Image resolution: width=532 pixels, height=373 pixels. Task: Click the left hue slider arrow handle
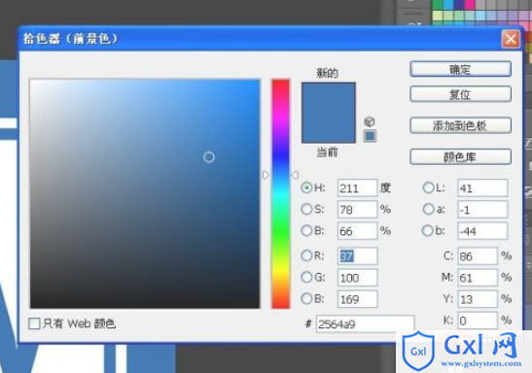pyautogui.click(x=266, y=175)
